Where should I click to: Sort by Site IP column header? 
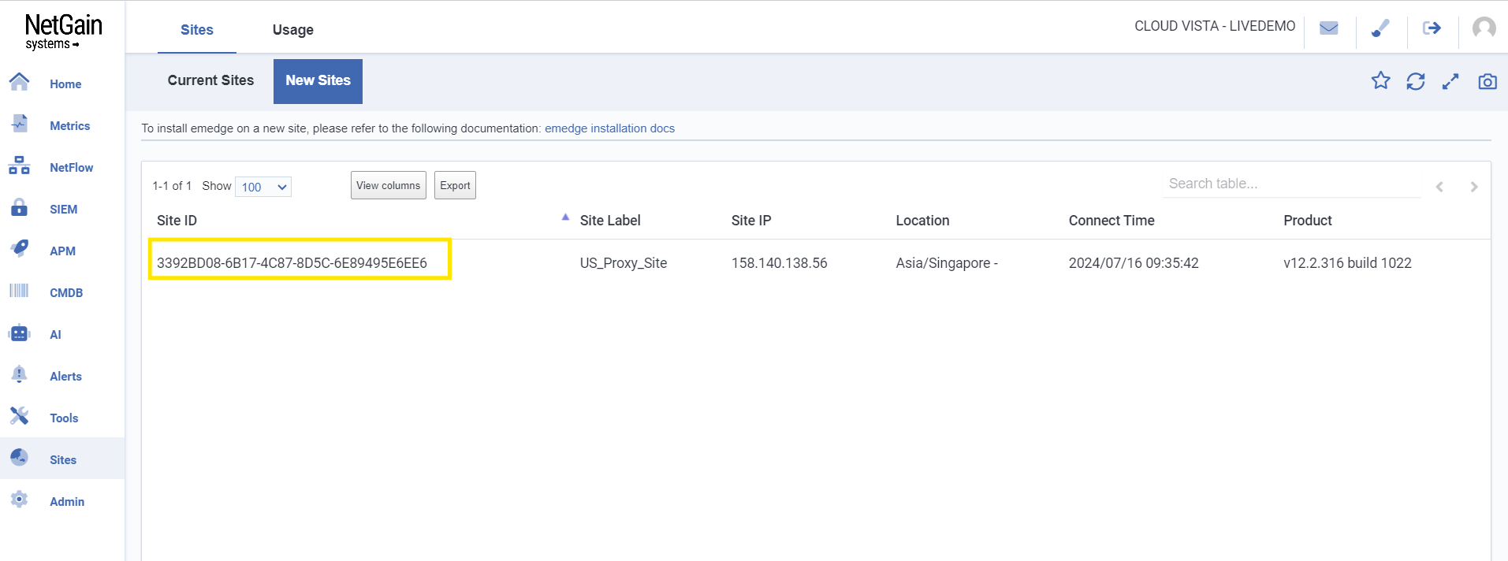pyautogui.click(x=751, y=221)
